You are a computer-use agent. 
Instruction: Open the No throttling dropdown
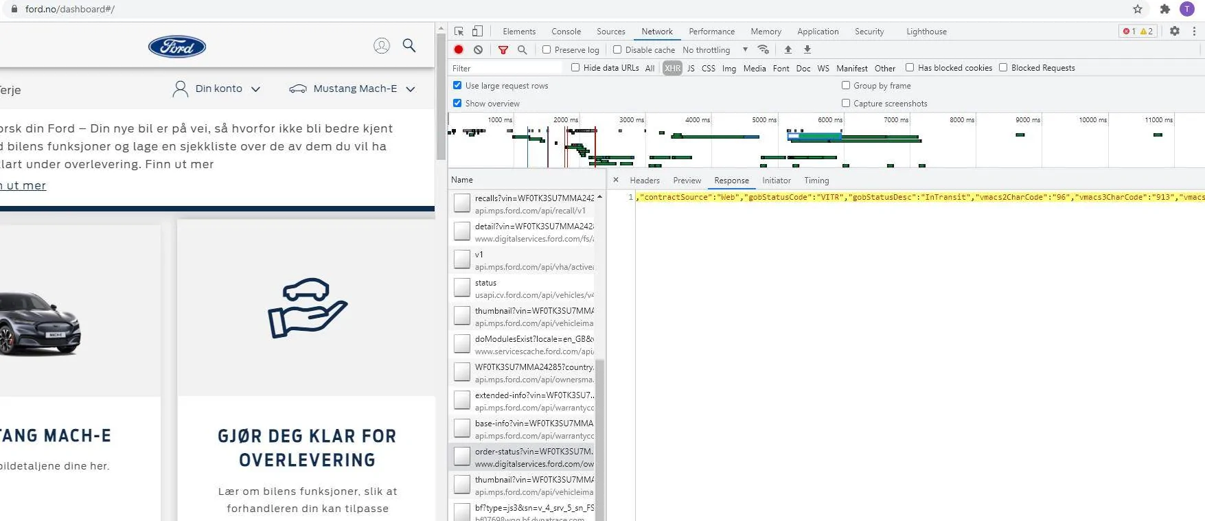point(715,49)
